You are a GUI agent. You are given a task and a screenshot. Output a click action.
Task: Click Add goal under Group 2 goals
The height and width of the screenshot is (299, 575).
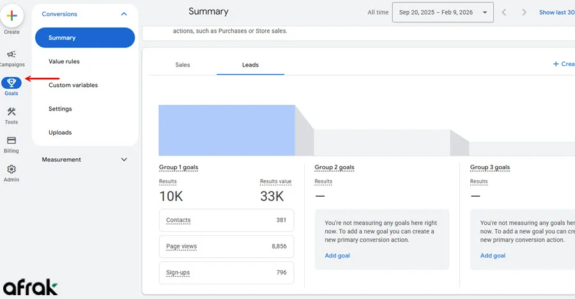(x=337, y=256)
